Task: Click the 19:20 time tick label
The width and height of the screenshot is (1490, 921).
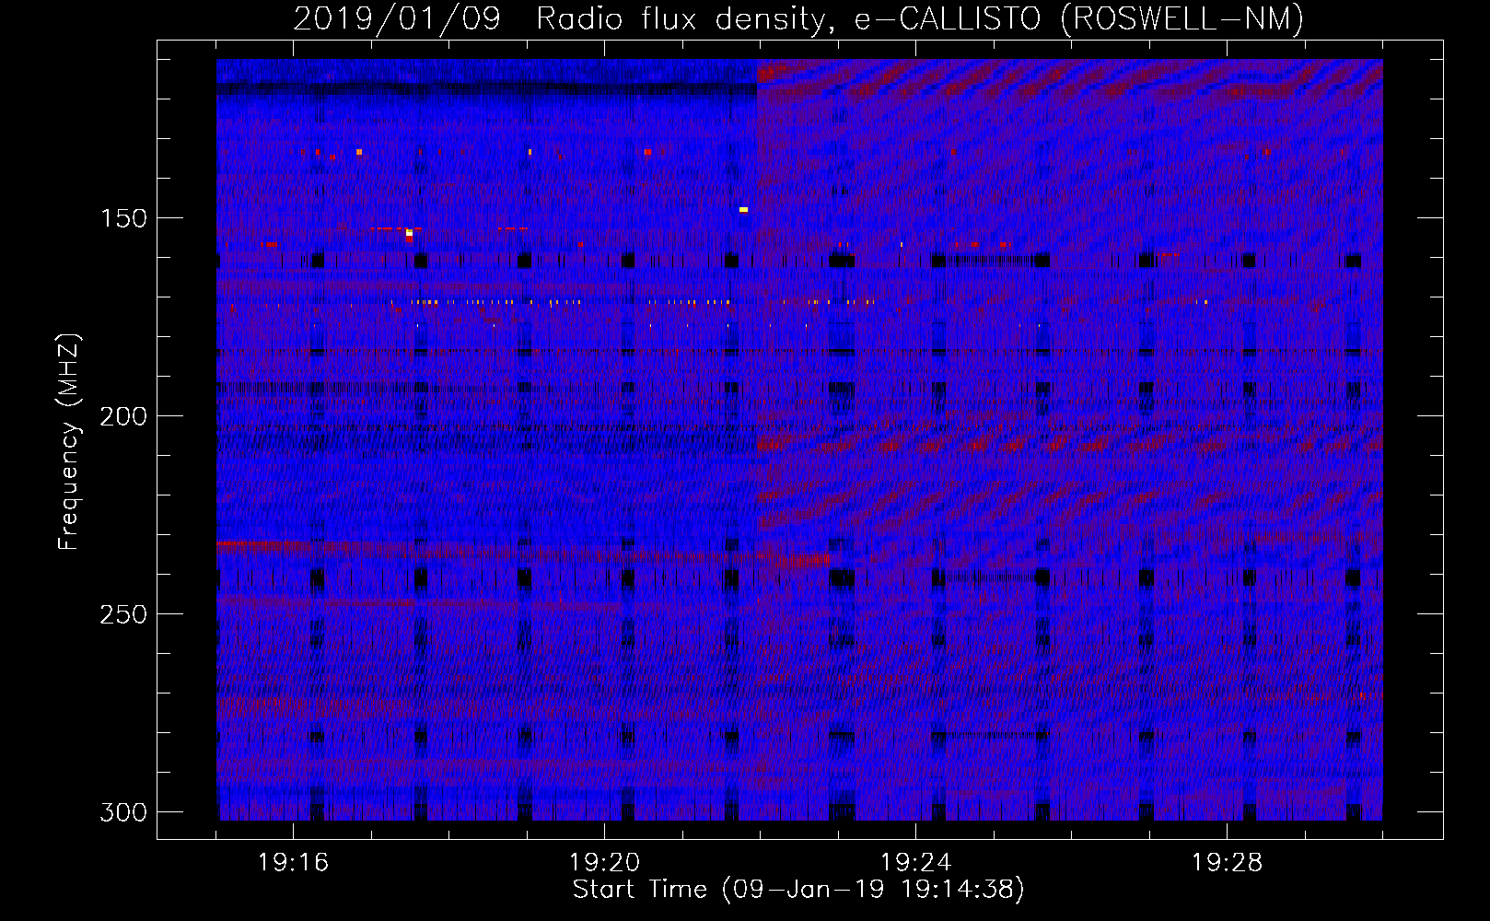Action: coord(604,862)
